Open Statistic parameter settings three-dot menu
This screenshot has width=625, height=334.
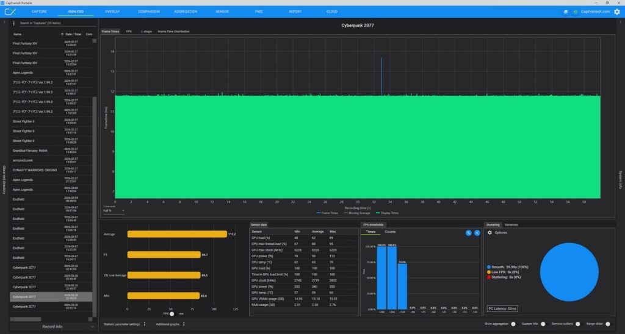145,324
